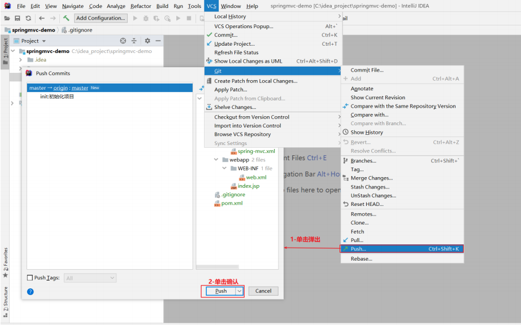Select Fetch in the Git submenu
The width and height of the screenshot is (521, 325).
click(402, 231)
